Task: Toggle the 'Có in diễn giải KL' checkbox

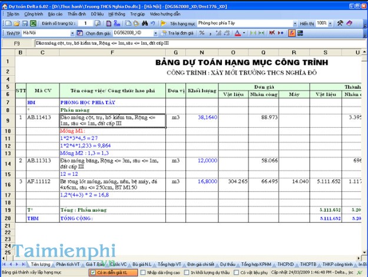Action: click(94, 273)
